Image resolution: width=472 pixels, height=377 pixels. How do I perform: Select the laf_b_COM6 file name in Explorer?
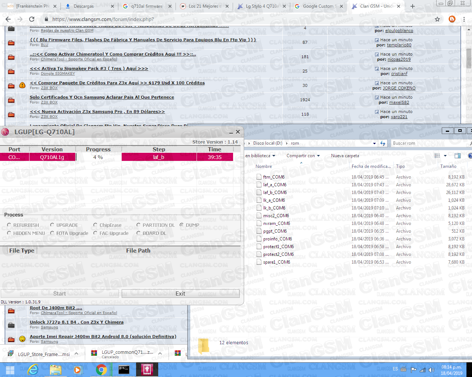pyautogui.click(x=275, y=193)
